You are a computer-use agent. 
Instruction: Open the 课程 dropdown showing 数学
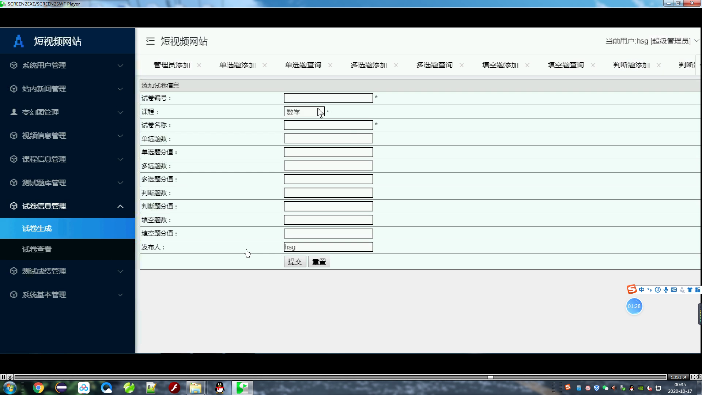tap(304, 112)
